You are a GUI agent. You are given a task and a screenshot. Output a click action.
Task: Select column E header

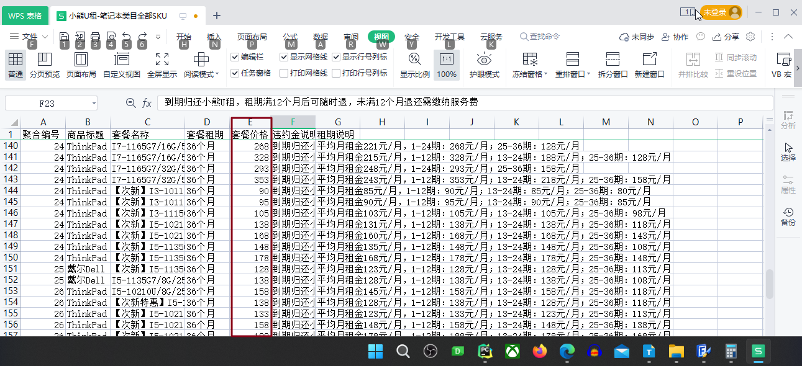(x=250, y=122)
